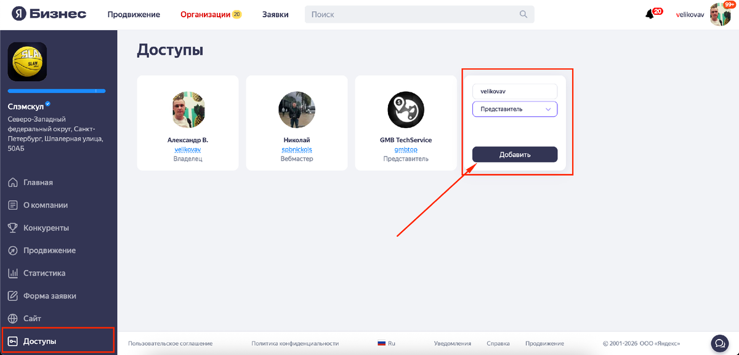Open Пользовательское соглашение footer link

pyautogui.click(x=171, y=344)
